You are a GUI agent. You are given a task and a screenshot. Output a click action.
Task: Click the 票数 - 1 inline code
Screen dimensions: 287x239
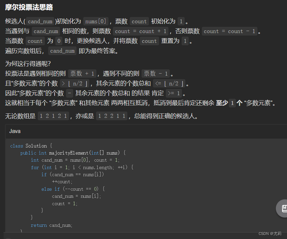(x=155, y=73)
